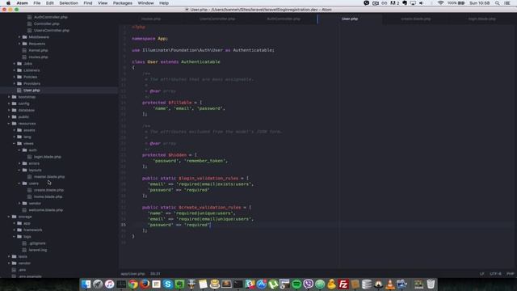The image size is (517, 291).
Task: Click the AuthController.php file icon in tree
Action: [x=30, y=17]
